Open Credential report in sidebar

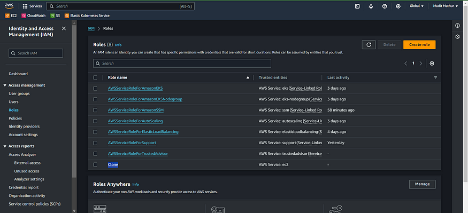(24, 187)
